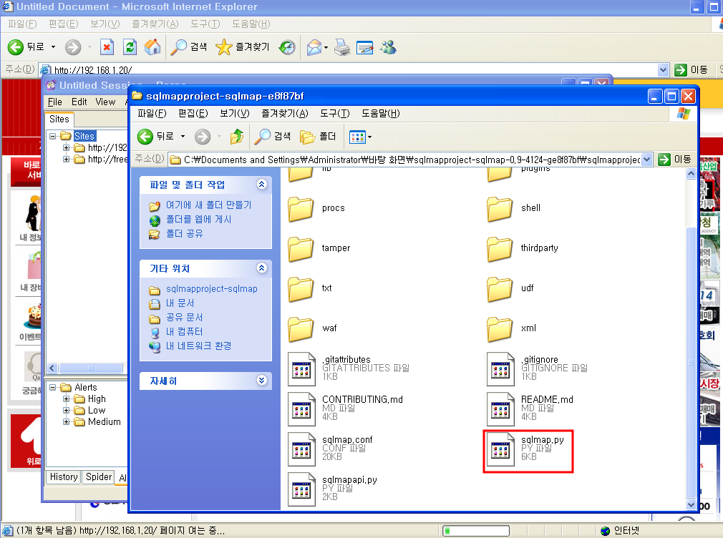Collapse 기타 위치 panel
723x538 pixels.
point(261,268)
